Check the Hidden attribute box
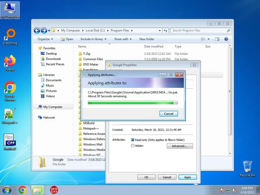 pos(133,146)
